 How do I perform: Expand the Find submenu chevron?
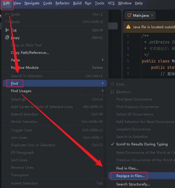[x=103, y=83]
